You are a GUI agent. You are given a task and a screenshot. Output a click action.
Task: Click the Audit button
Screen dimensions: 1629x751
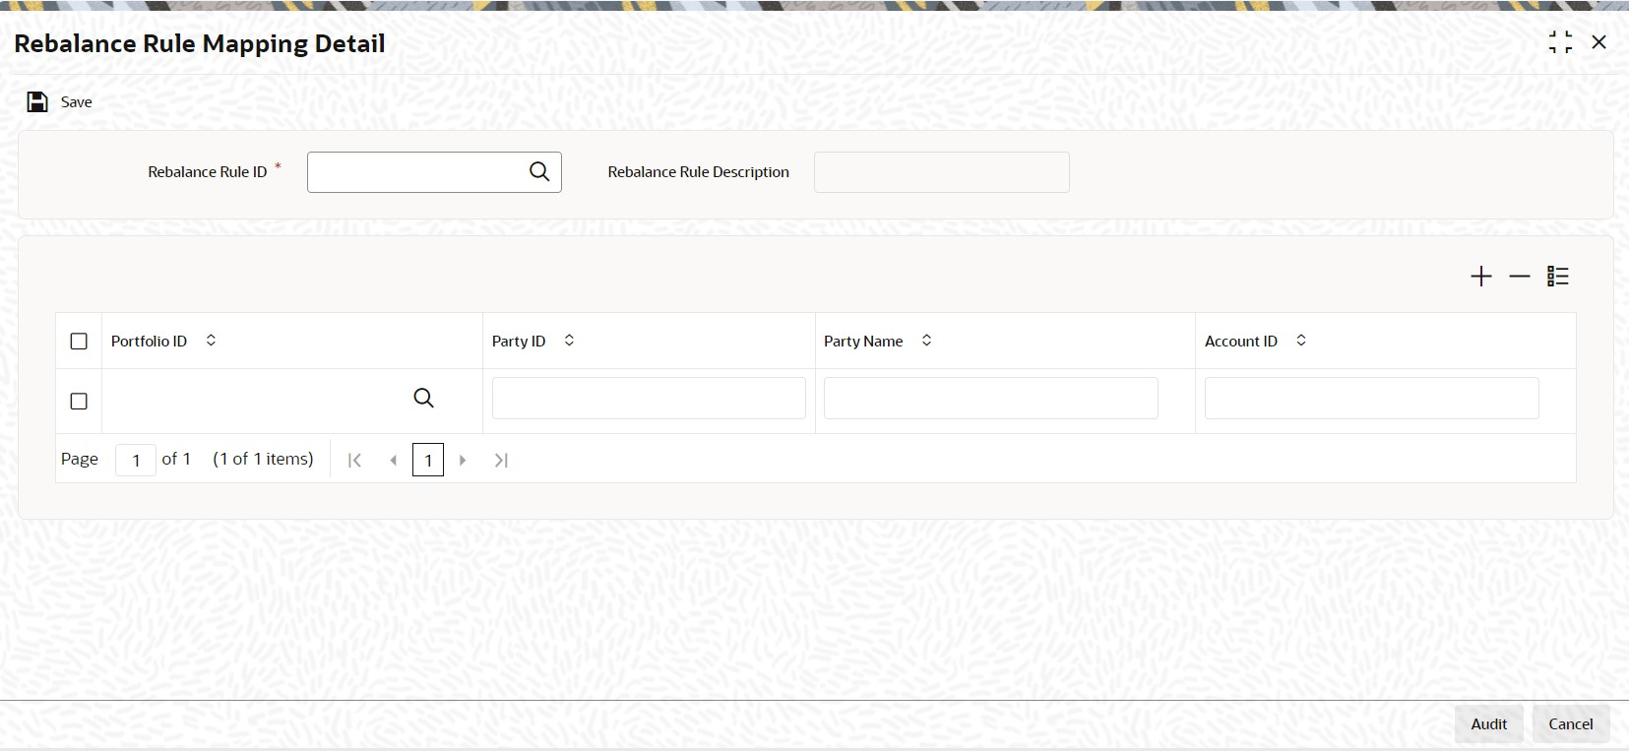tap(1488, 723)
